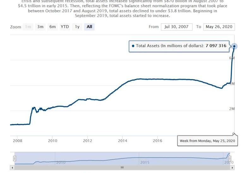Choose the 1y zoom range

pos(77,27)
